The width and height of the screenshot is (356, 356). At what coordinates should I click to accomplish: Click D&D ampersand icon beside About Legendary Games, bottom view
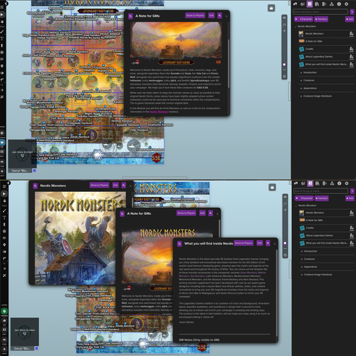[352, 236]
